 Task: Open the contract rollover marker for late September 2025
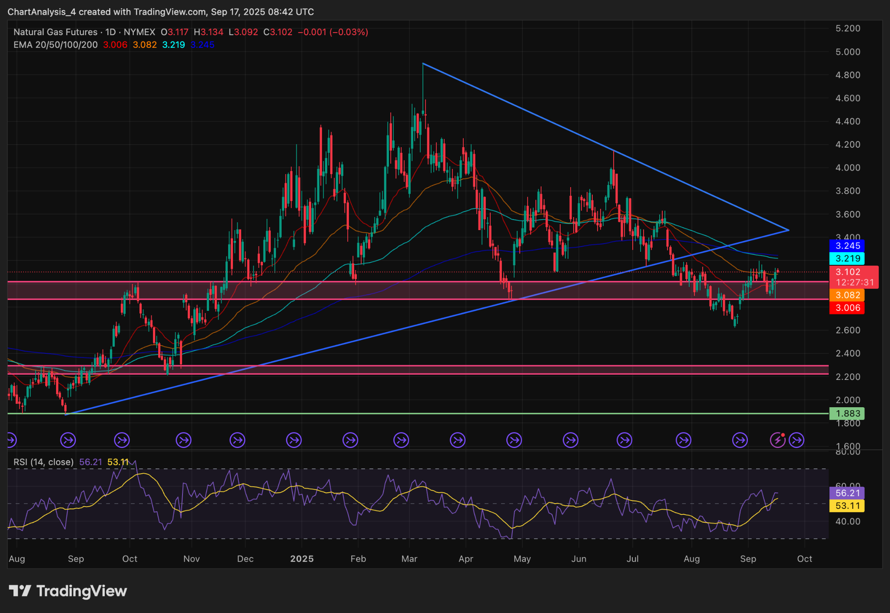(x=797, y=440)
